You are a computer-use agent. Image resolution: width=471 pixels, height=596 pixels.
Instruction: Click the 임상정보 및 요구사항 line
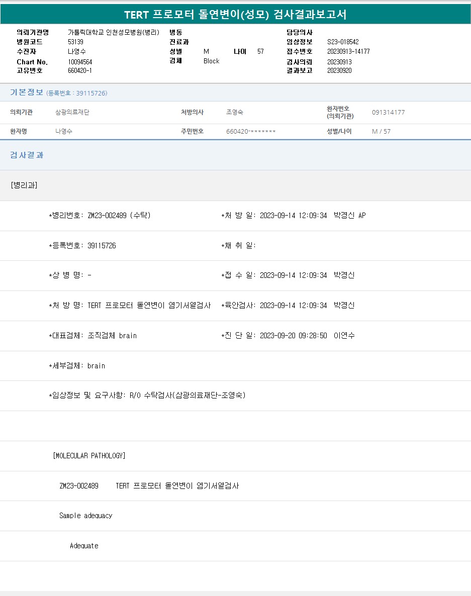[147, 395]
